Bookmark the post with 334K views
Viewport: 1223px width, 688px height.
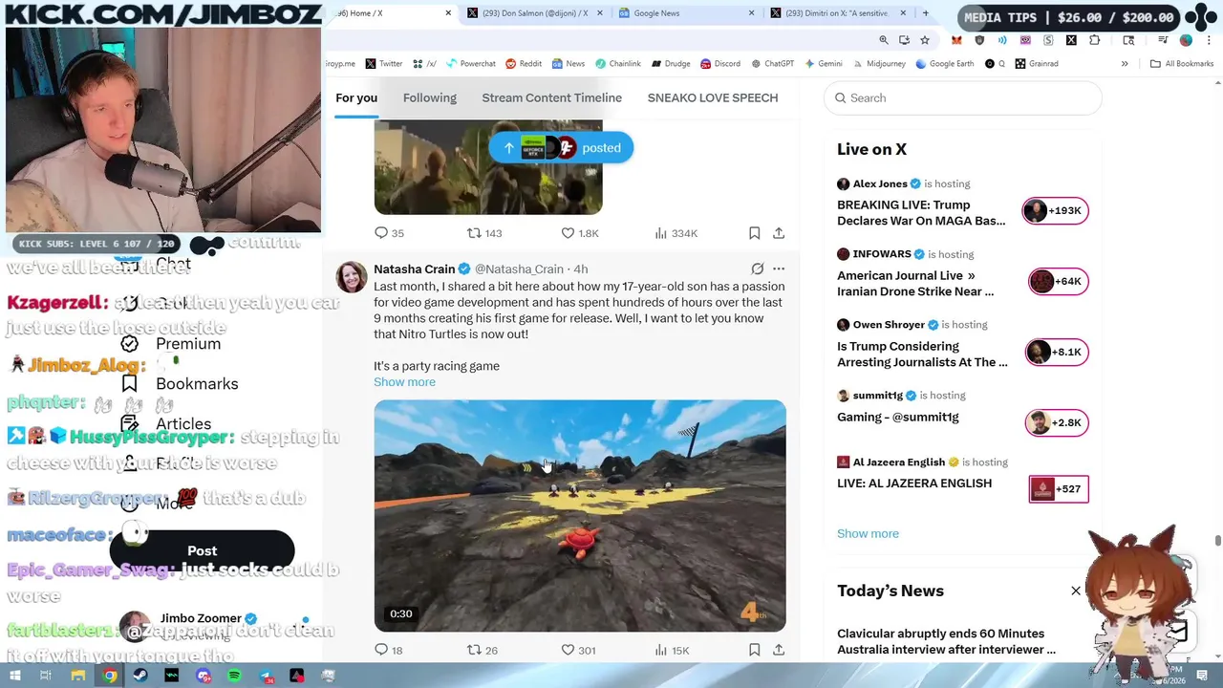754,233
